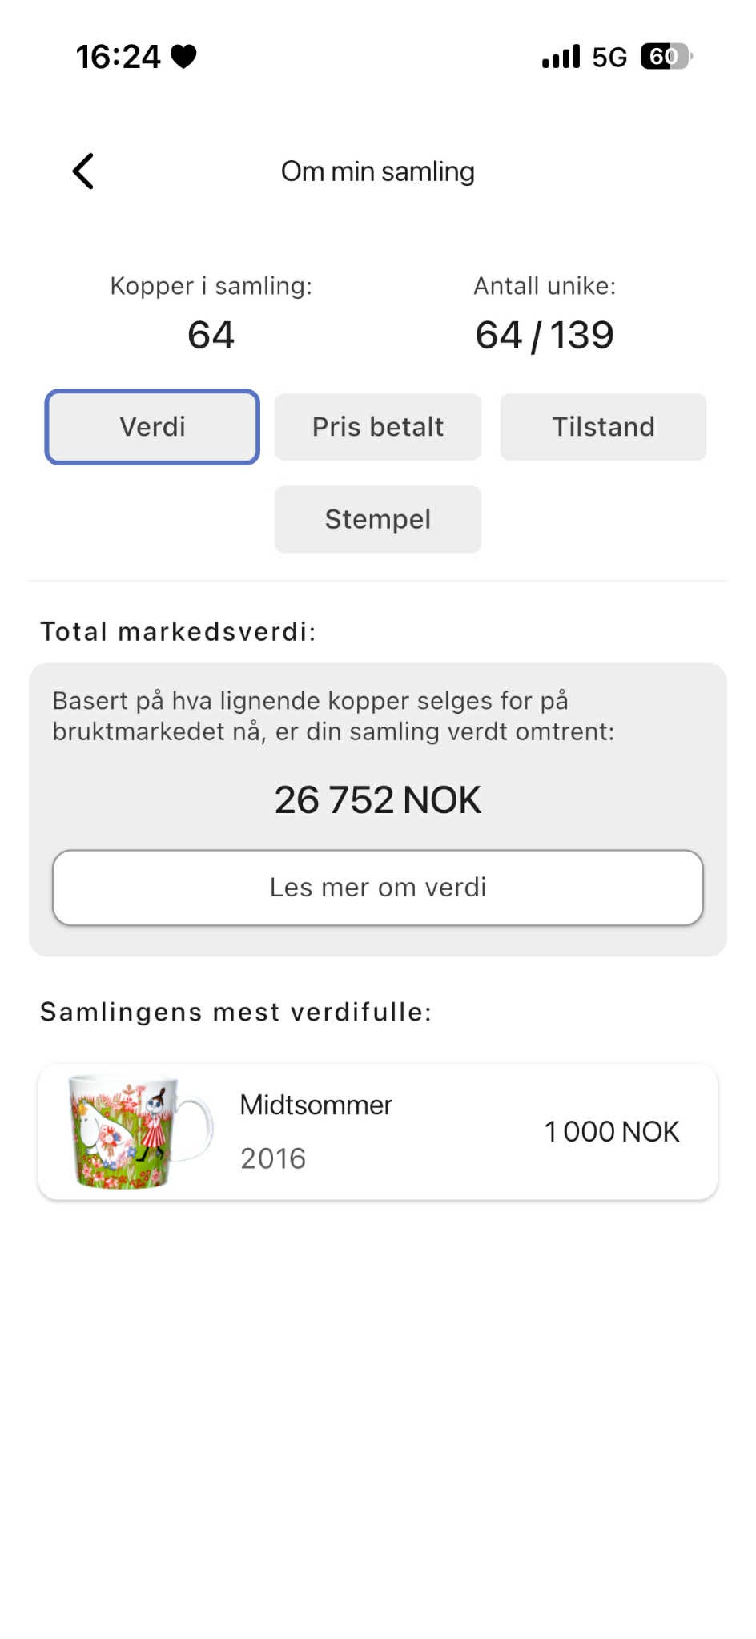Tap the cellular signal bars icon
756x1639 pixels.
561,57
